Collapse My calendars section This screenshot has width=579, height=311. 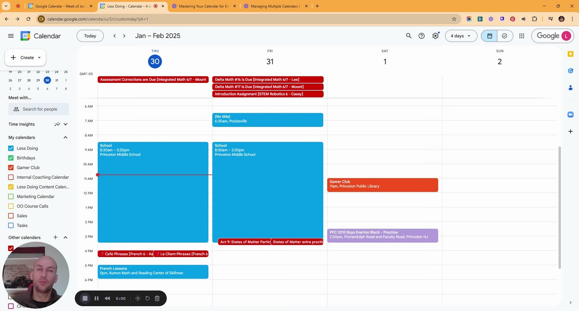tap(66, 137)
